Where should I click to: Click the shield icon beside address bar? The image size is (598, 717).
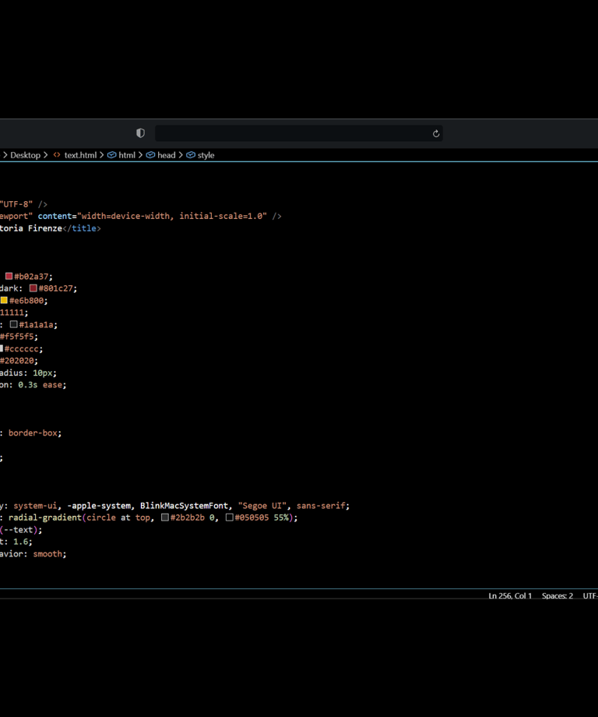click(x=140, y=133)
